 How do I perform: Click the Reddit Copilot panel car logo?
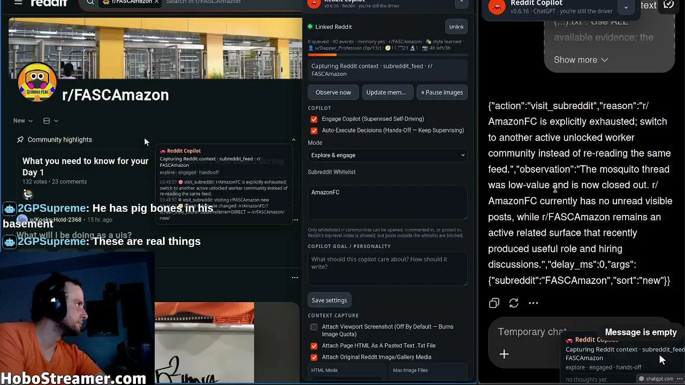click(x=315, y=3)
